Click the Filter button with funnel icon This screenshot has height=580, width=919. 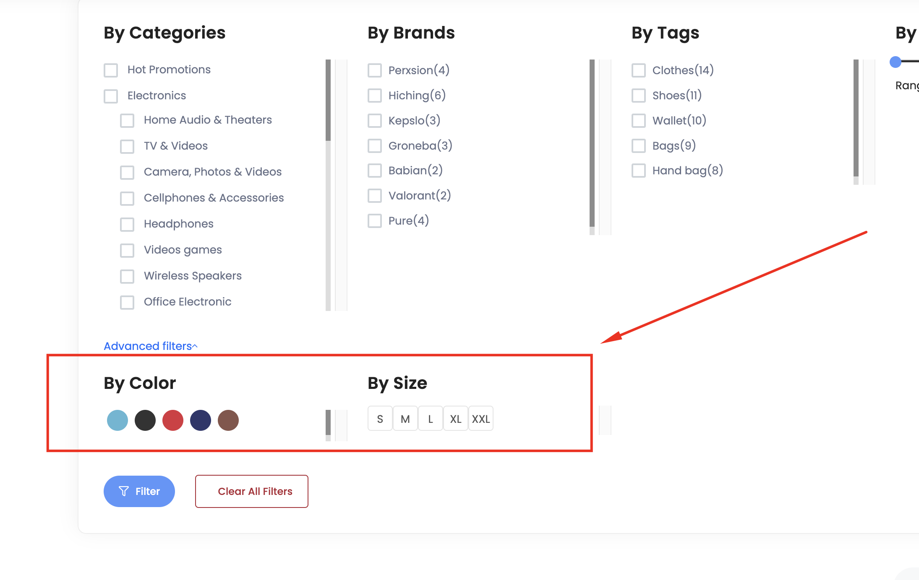[x=139, y=491]
